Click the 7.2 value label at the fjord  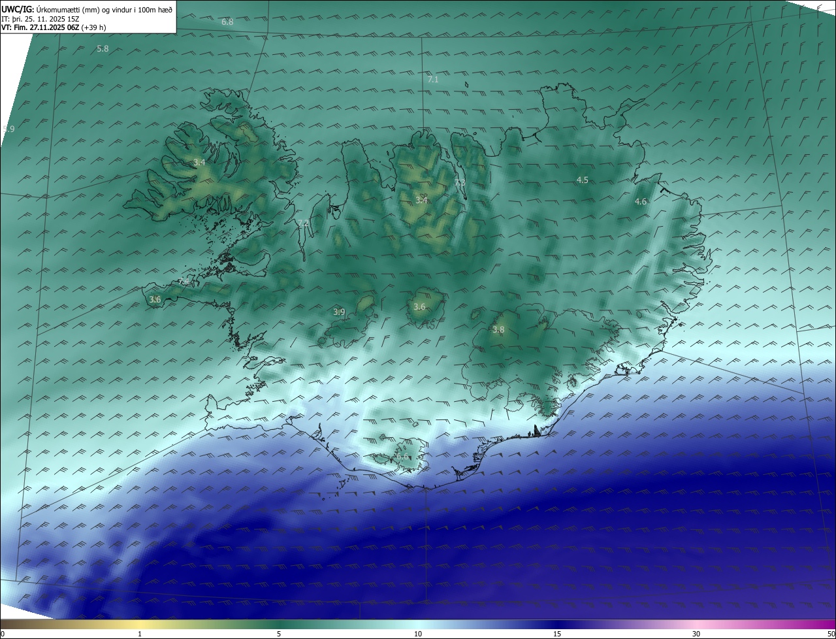pyautogui.click(x=302, y=223)
